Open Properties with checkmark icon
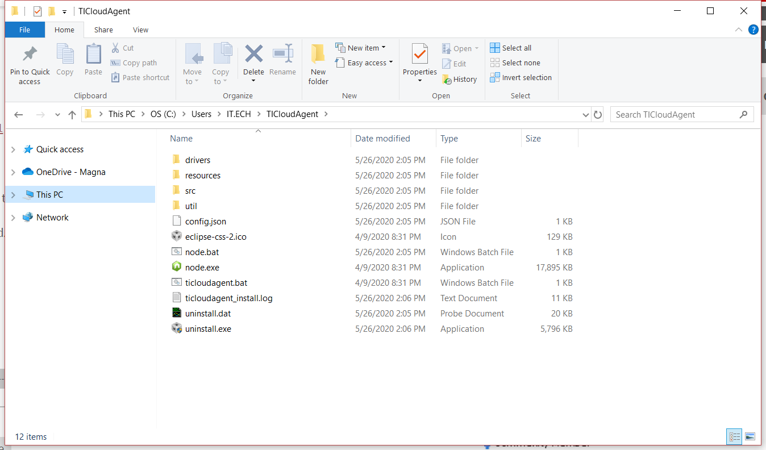 tap(420, 54)
